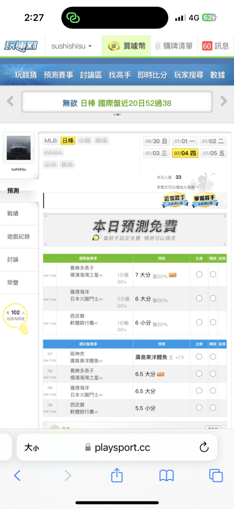Click the 玩運彩 site logo

coord(21,46)
